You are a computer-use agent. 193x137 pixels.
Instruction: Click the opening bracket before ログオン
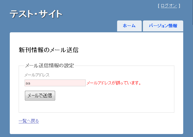(x=159, y=6)
